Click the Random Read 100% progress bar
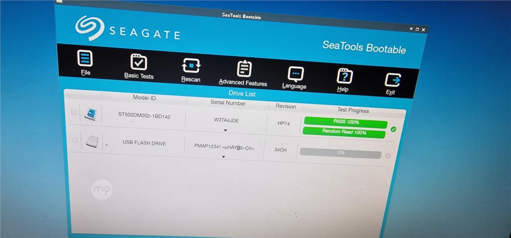The height and width of the screenshot is (238, 511). click(x=344, y=132)
